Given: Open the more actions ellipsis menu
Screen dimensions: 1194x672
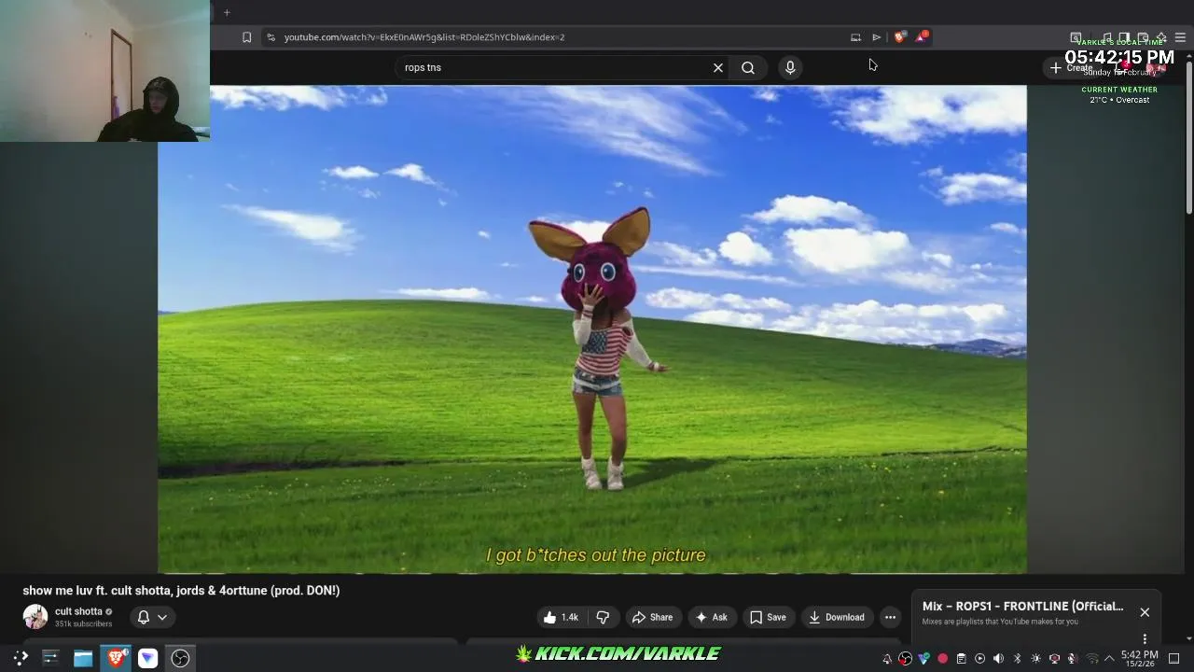Looking at the screenshot, I should pos(890,617).
